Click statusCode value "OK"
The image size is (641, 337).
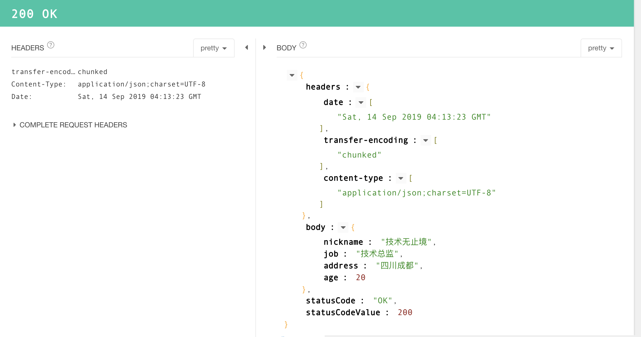click(383, 301)
